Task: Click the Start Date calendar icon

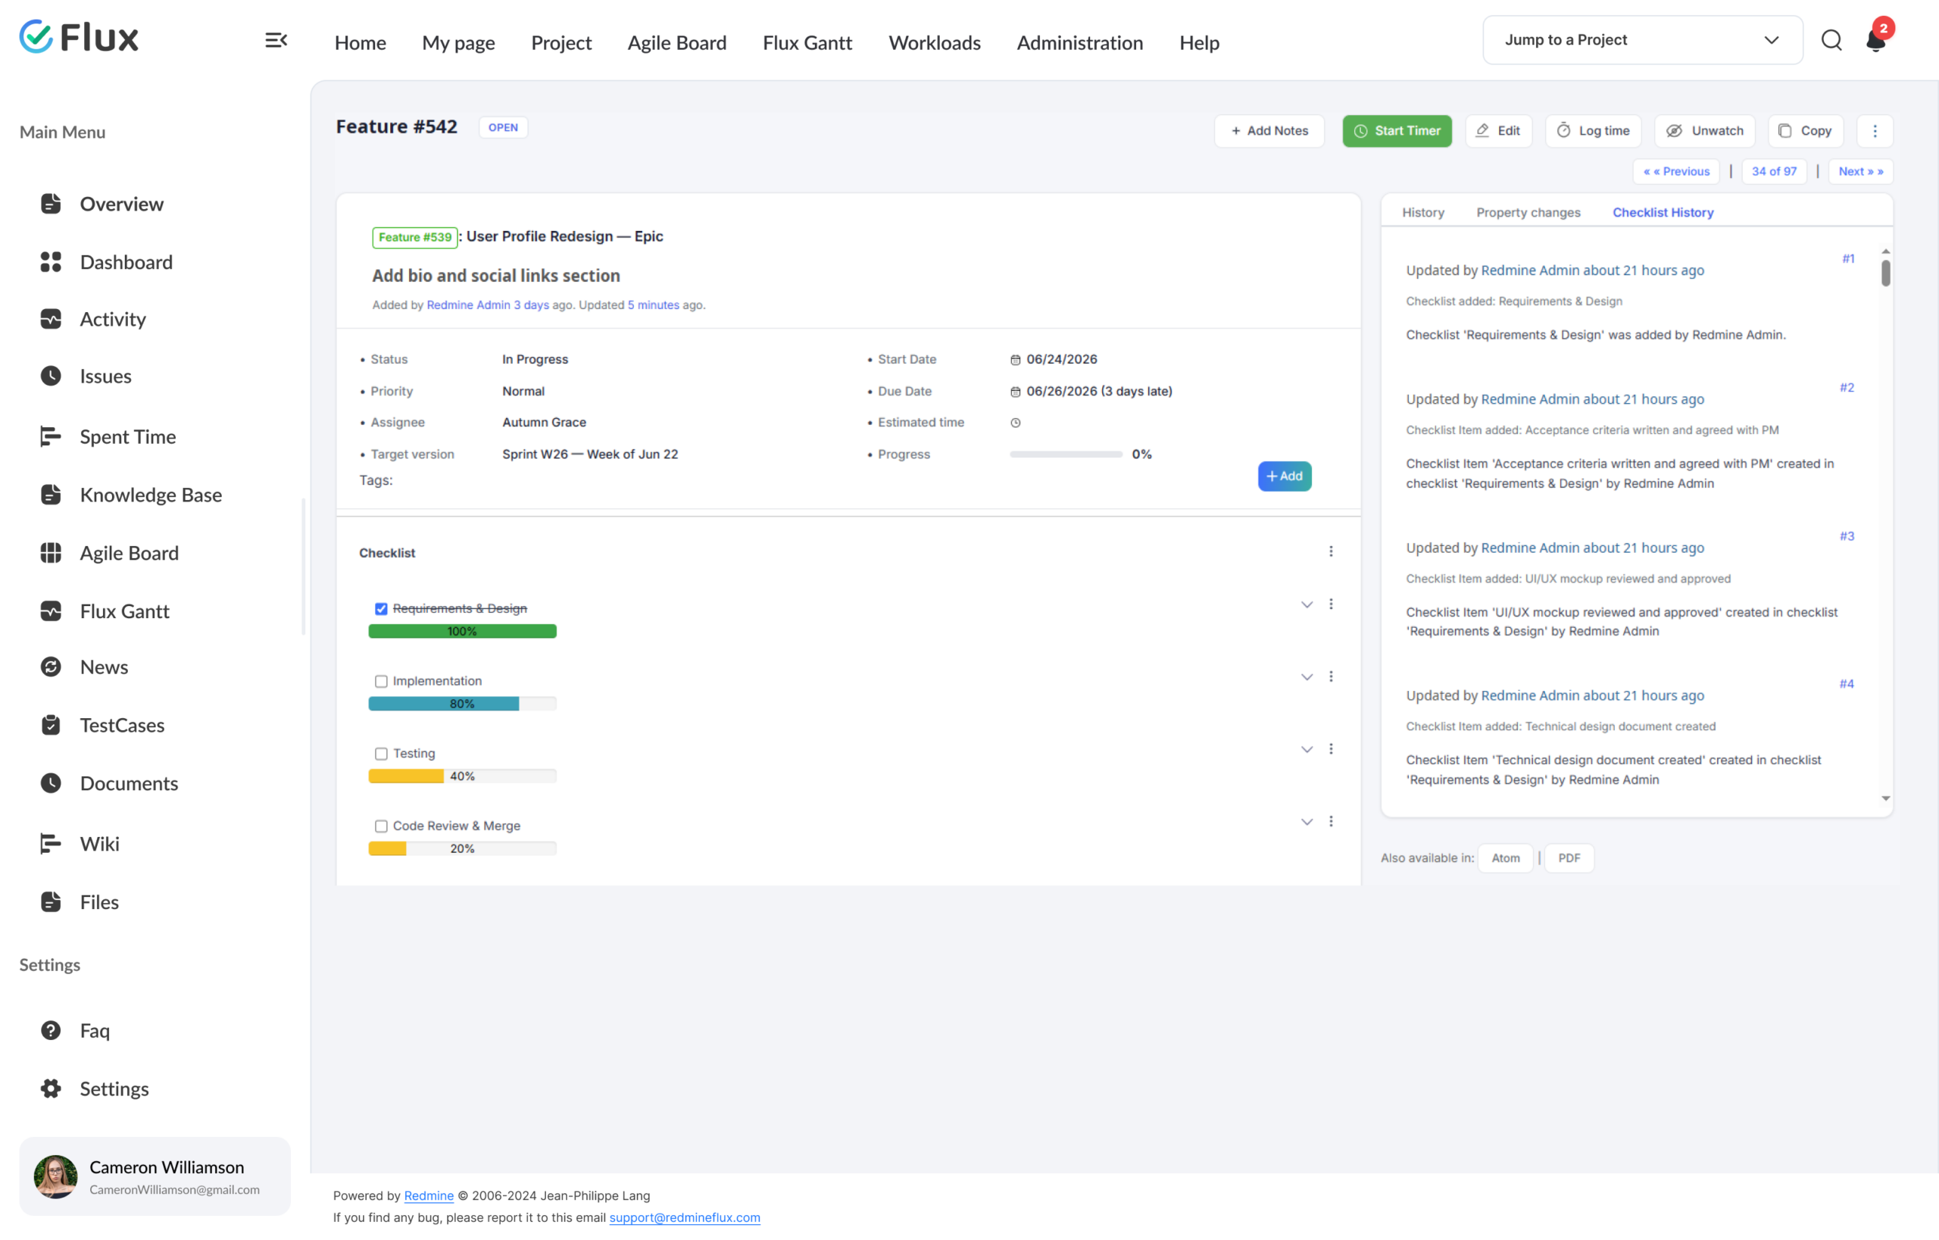Action: coord(1016,360)
